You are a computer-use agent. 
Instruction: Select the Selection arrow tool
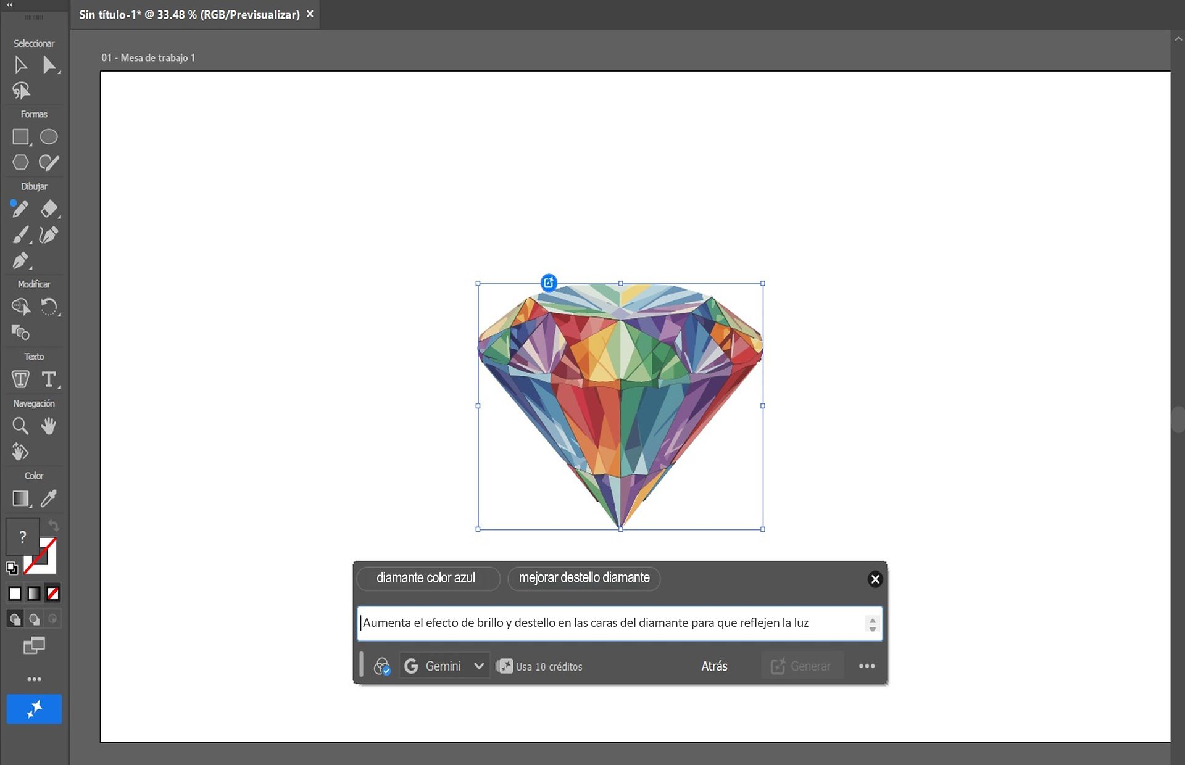(x=20, y=65)
